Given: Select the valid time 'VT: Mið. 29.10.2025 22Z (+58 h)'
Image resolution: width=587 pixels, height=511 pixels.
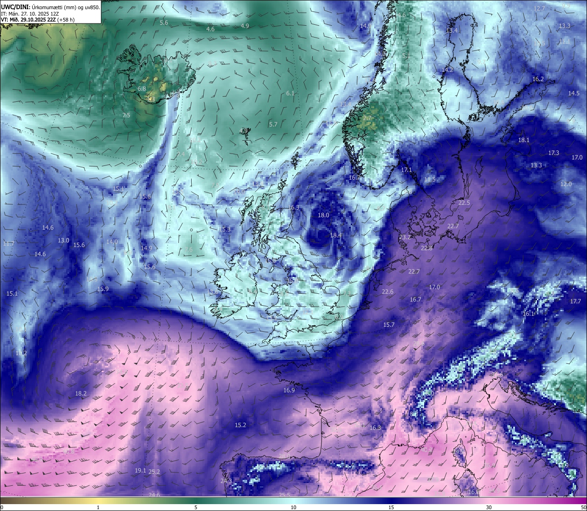Looking at the screenshot, I should pos(38,20).
